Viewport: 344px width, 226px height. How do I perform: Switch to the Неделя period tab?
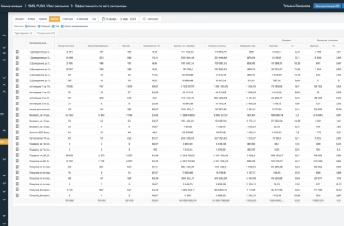[42, 18]
